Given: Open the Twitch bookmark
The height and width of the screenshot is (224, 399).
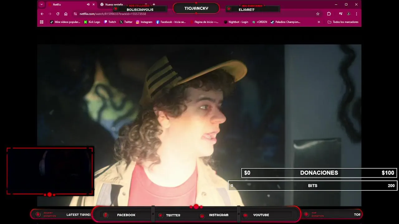Looking at the screenshot, I should 110,22.
